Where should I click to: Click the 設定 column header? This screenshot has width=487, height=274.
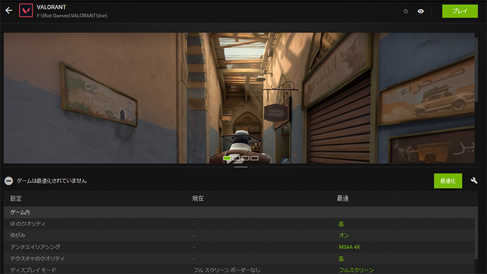16,198
